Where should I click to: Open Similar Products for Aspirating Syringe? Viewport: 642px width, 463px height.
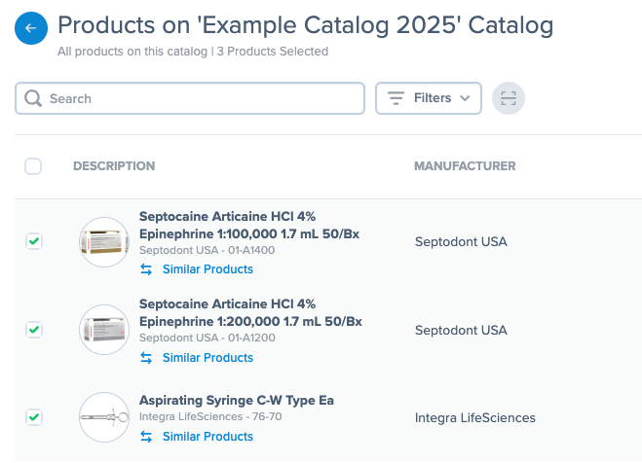click(208, 437)
